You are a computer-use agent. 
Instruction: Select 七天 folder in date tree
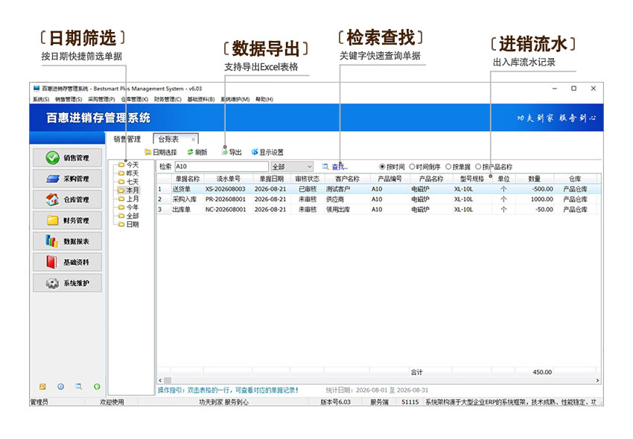pos(128,182)
